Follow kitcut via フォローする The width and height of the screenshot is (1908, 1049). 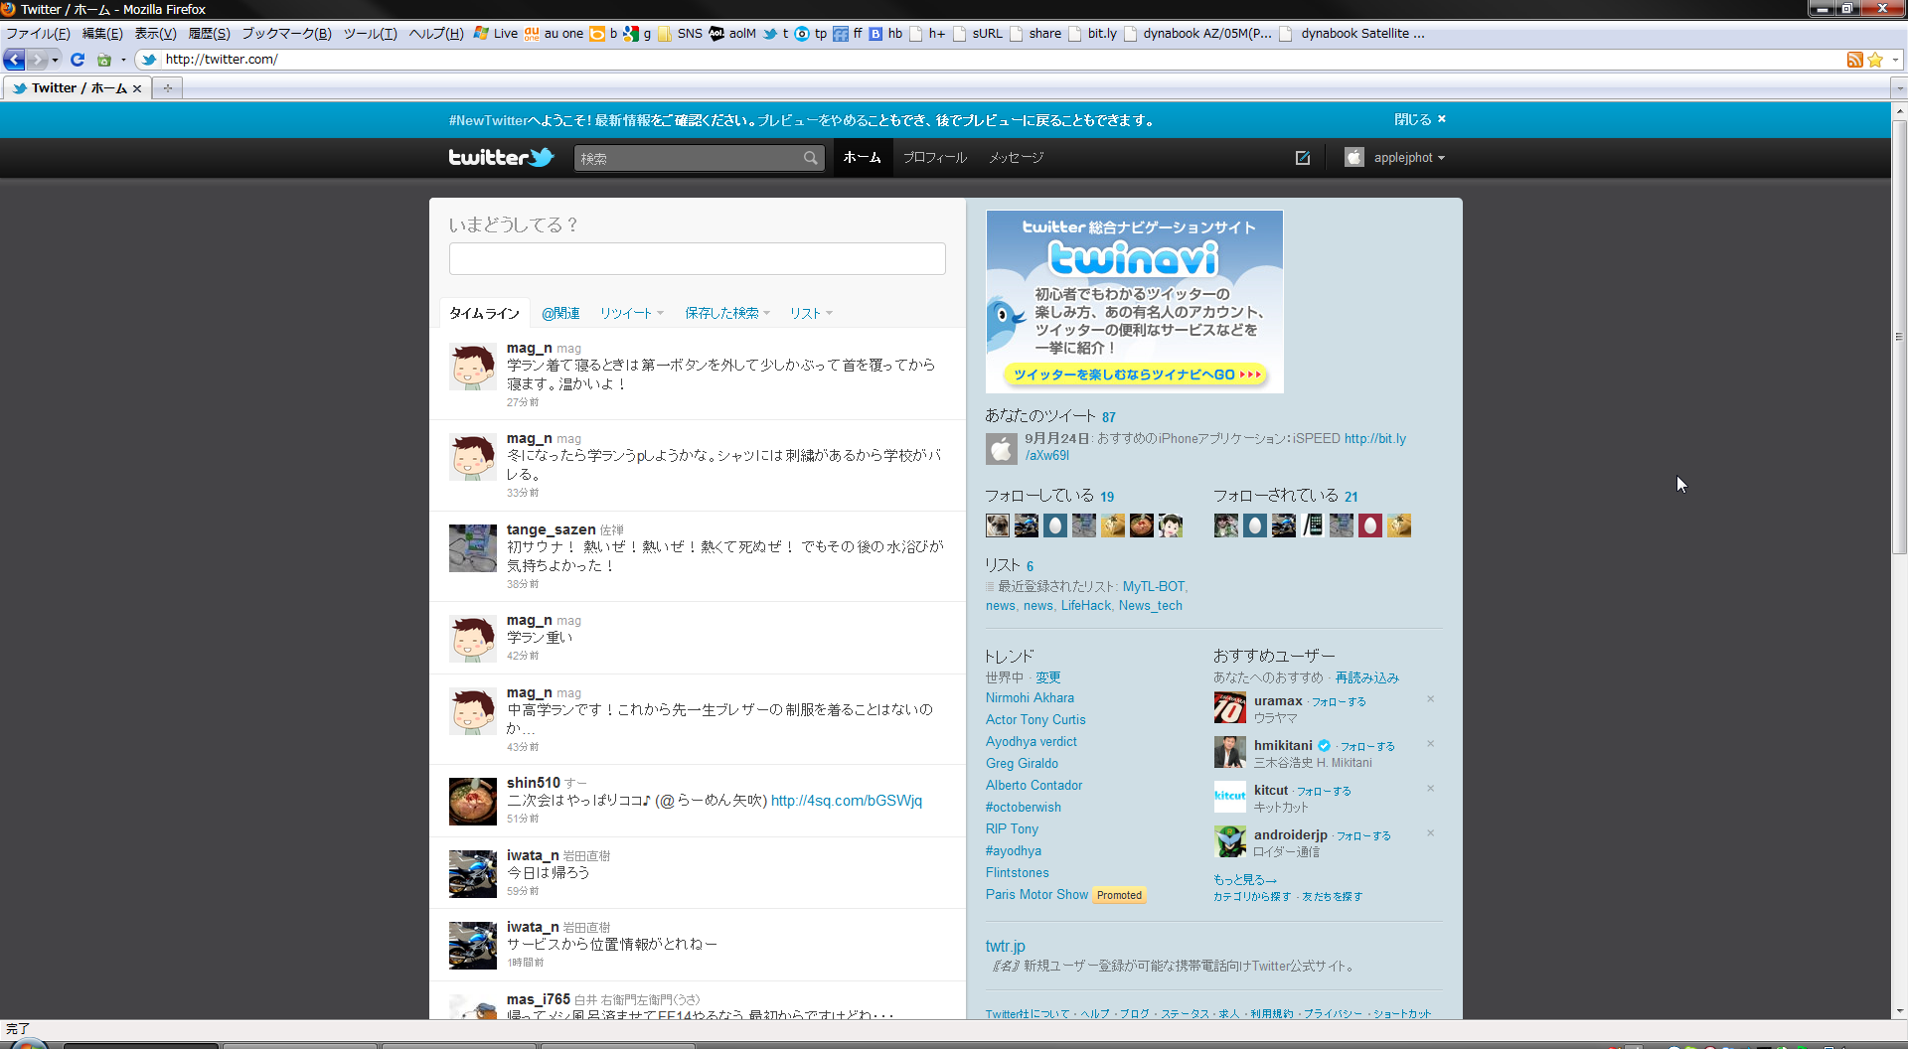1324,791
